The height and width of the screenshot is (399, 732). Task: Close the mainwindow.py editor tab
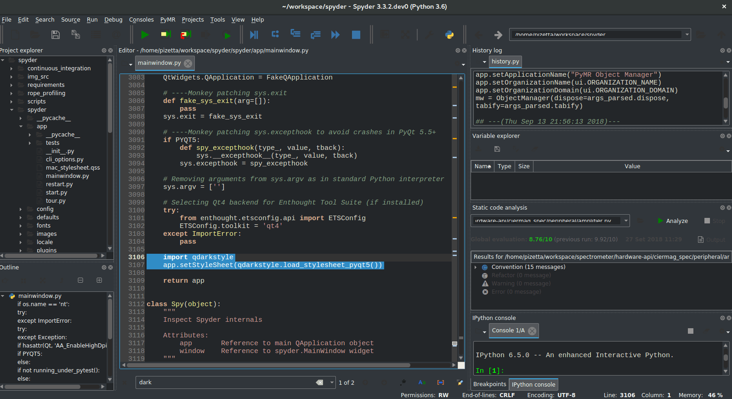[x=188, y=63]
